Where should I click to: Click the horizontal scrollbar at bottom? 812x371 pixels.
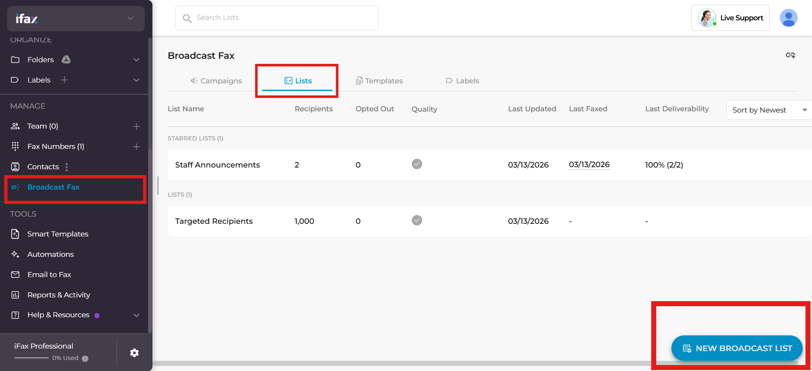pyautogui.click(x=402, y=363)
